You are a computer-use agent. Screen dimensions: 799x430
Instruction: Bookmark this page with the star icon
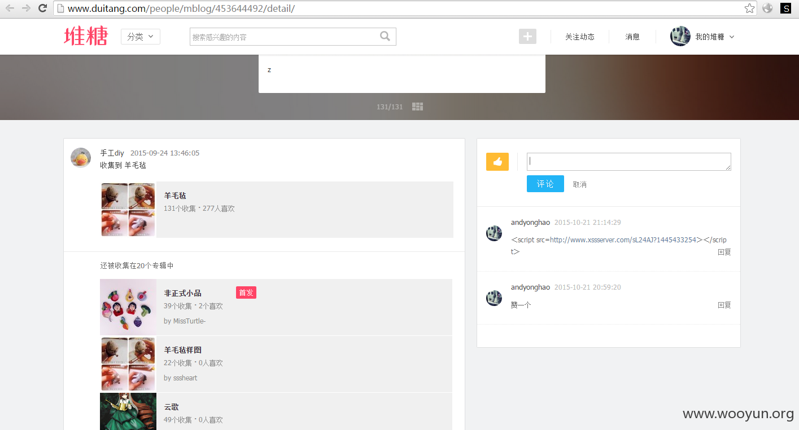point(749,8)
